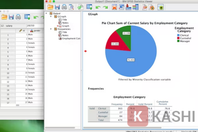Image resolution: width=198 pixels, height=132 pixels.
Task: Collapse the GGraph node in outline tree
Action: [55, 16]
